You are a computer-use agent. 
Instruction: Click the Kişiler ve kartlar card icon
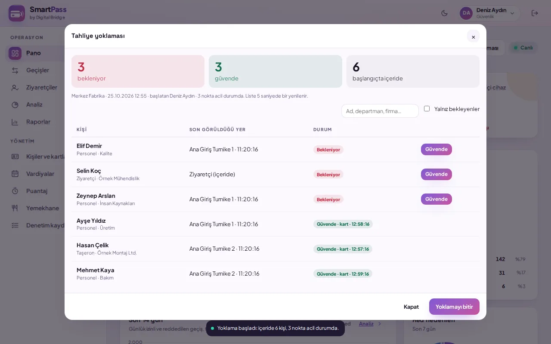click(15, 157)
